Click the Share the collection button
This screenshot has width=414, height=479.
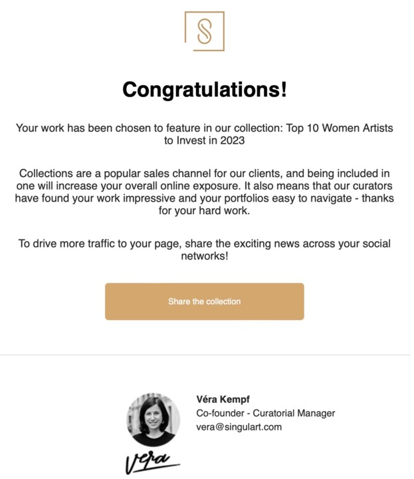tap(205, 301)
